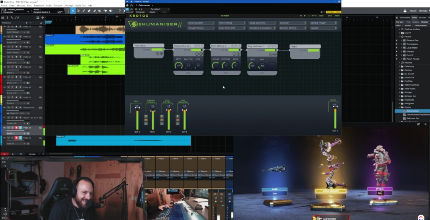Click the home icon in the browser panel
Image resolution: width=430 pixels, height=220 pixels.
pos(397,18)
